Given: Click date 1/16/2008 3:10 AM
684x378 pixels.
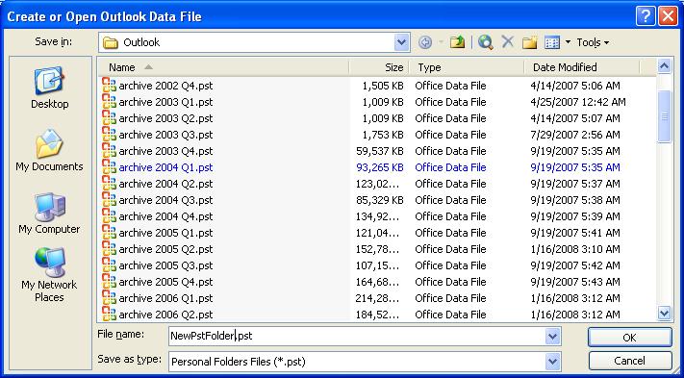Looking at the screenshot, I should click(575, 249).
